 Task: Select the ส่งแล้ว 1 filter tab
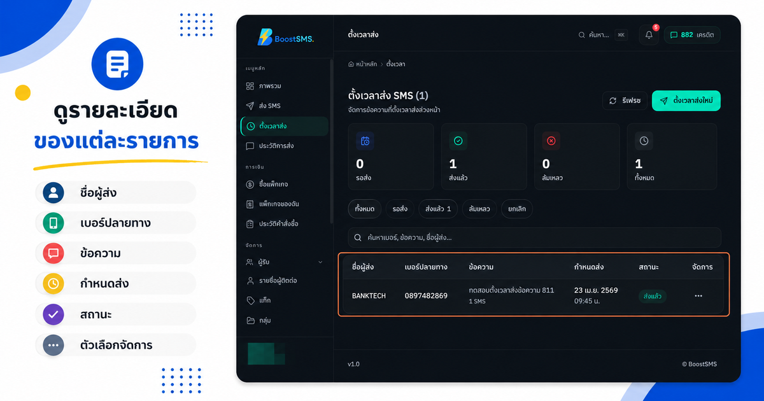(x=438, y=209)
